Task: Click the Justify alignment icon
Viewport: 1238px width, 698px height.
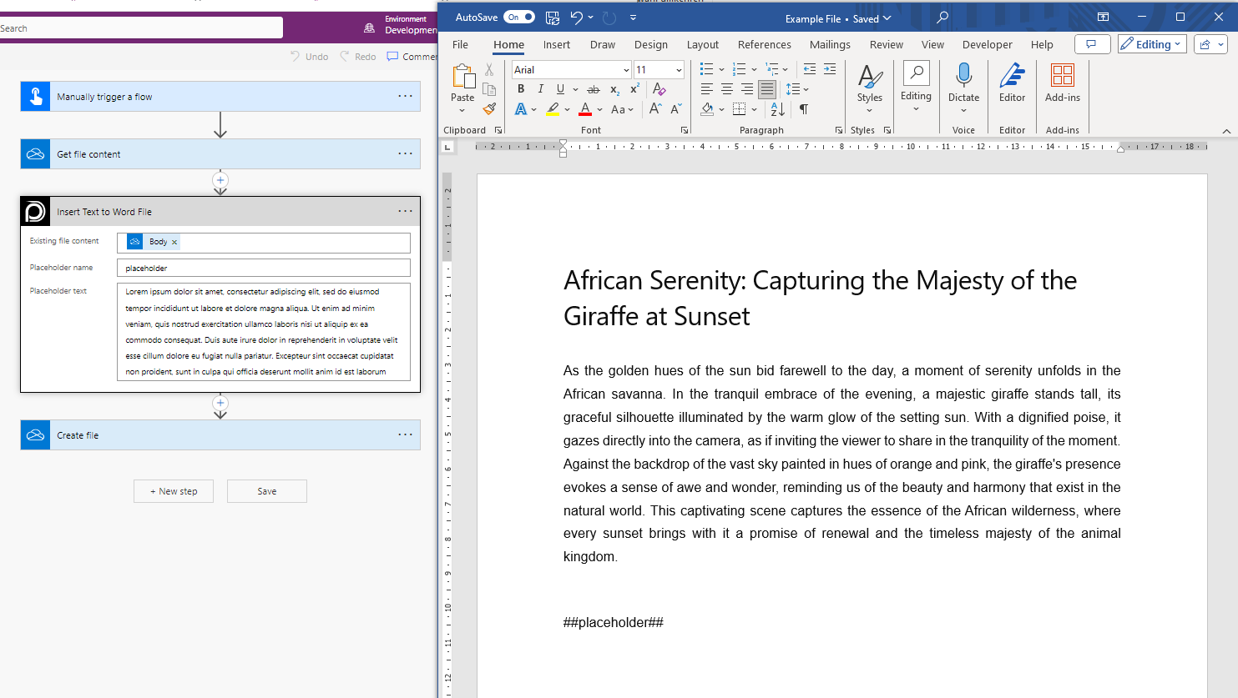Action: pyautogui.click(x=767, y=89)
